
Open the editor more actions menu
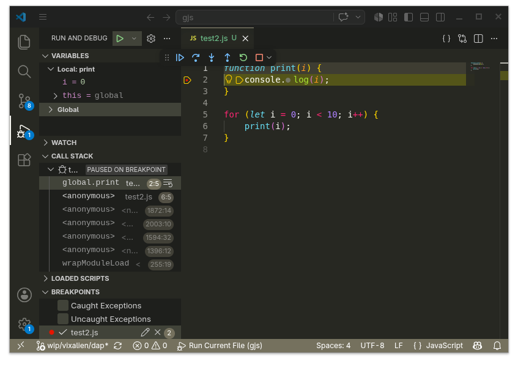tap(494, 39)
